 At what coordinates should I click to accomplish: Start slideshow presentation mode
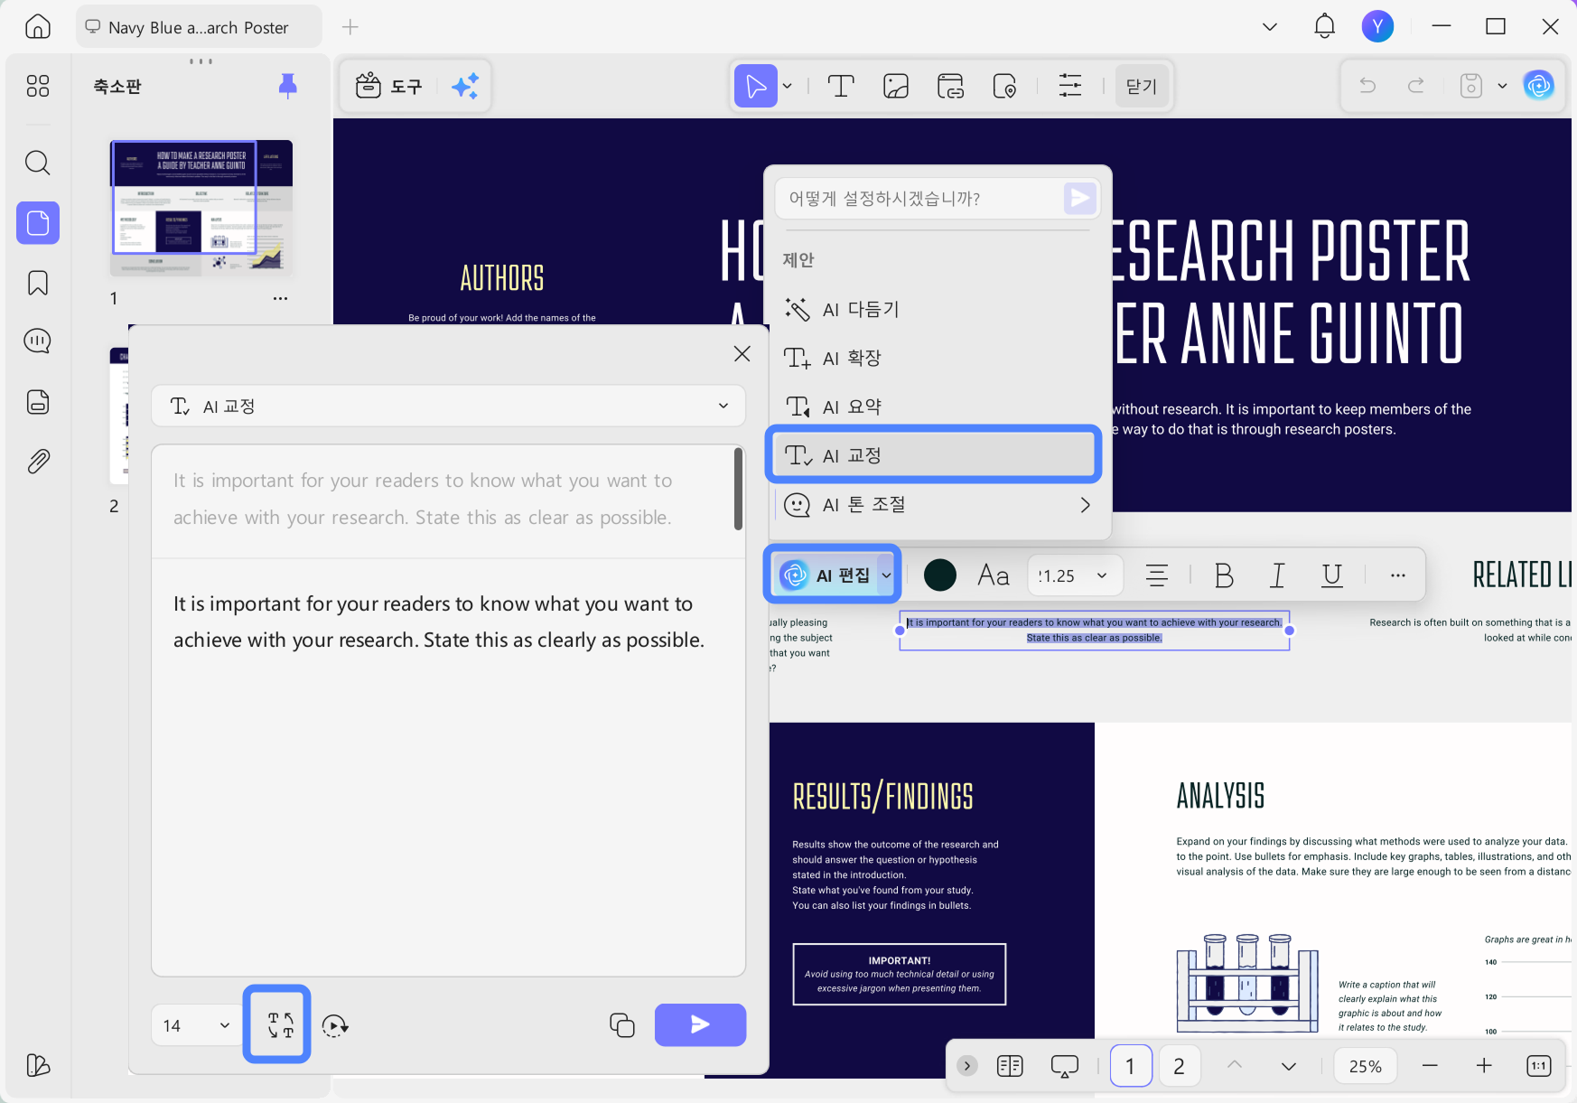click(1065, 1066)
